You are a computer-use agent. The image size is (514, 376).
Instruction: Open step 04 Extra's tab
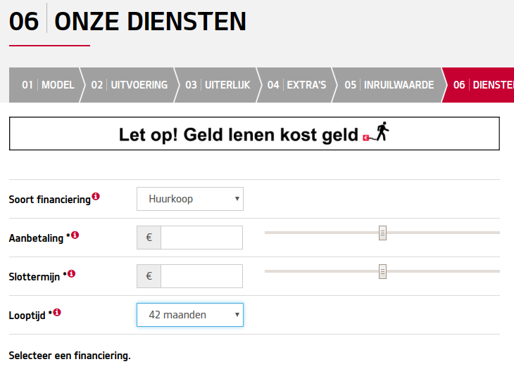(296, 85)
